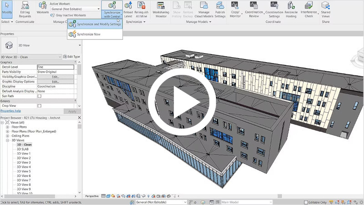364x205 pixels.
Task: Click Reconcile Hosting
Action: coord(291,10)
